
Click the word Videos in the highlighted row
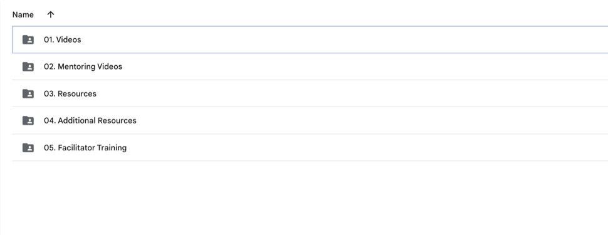tap(69, 39)
